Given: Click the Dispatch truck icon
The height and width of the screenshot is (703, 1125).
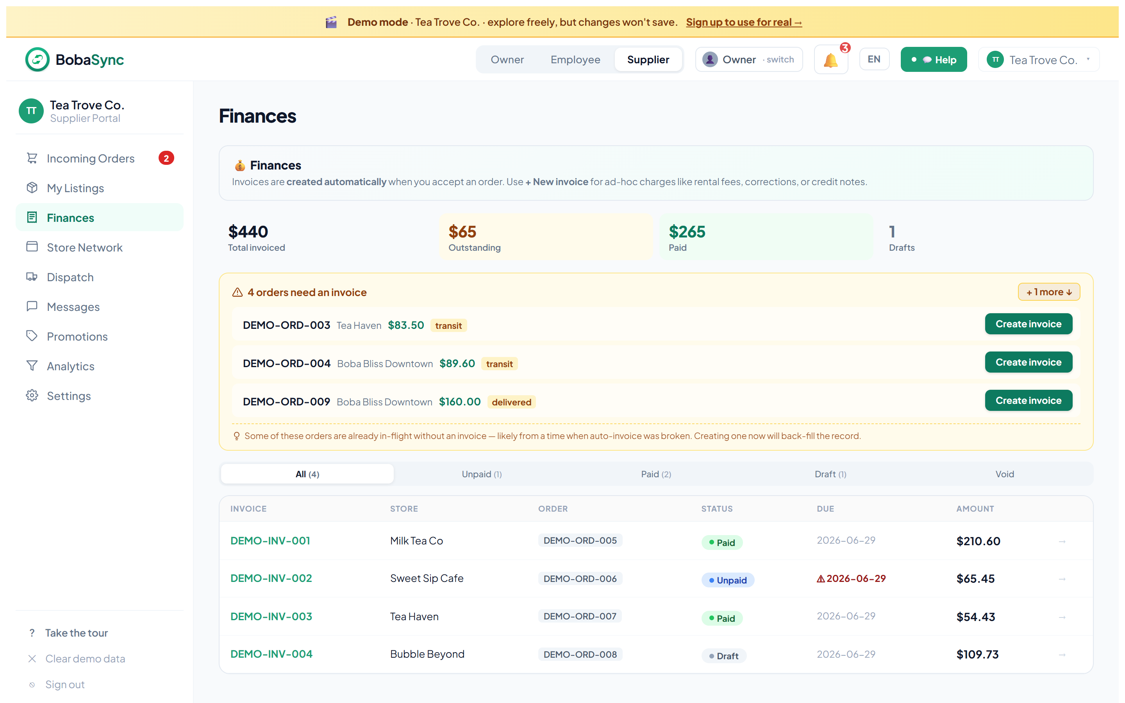Looking at the screenshot, I should pyautogui.click(x=32, y=277).
